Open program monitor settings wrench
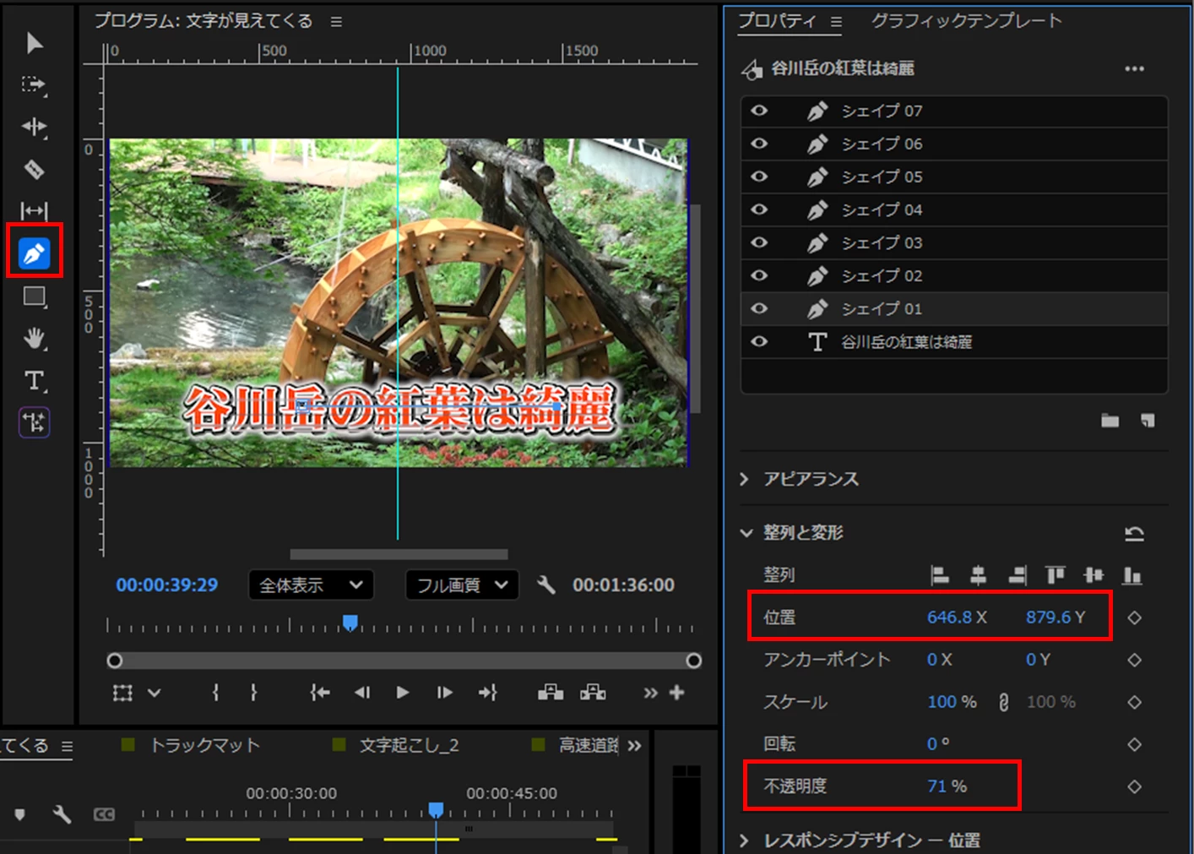This screenshot has height=854, width=1194. point(546,585)
